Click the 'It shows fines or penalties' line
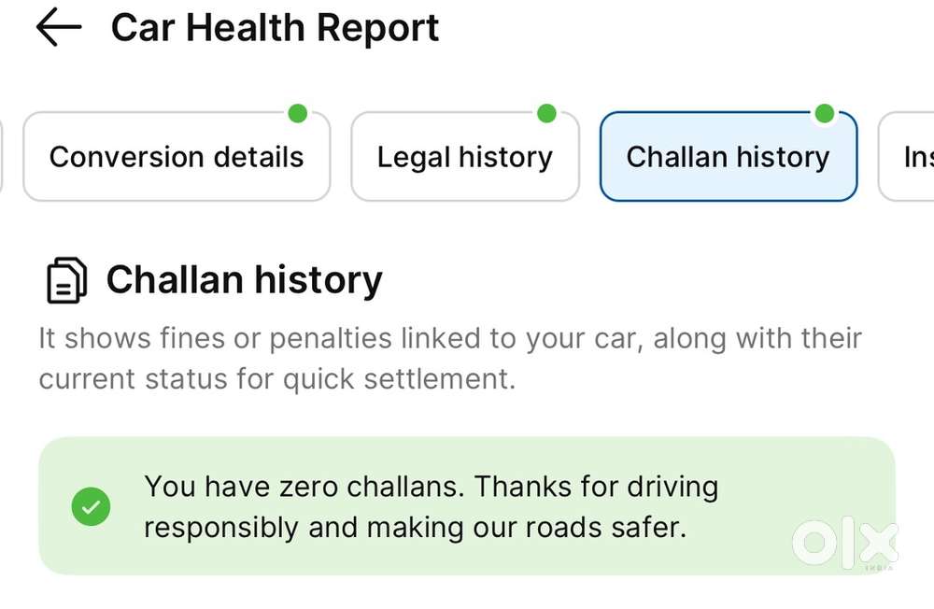This screenshot has height=609, width=934. click(449, 338)
